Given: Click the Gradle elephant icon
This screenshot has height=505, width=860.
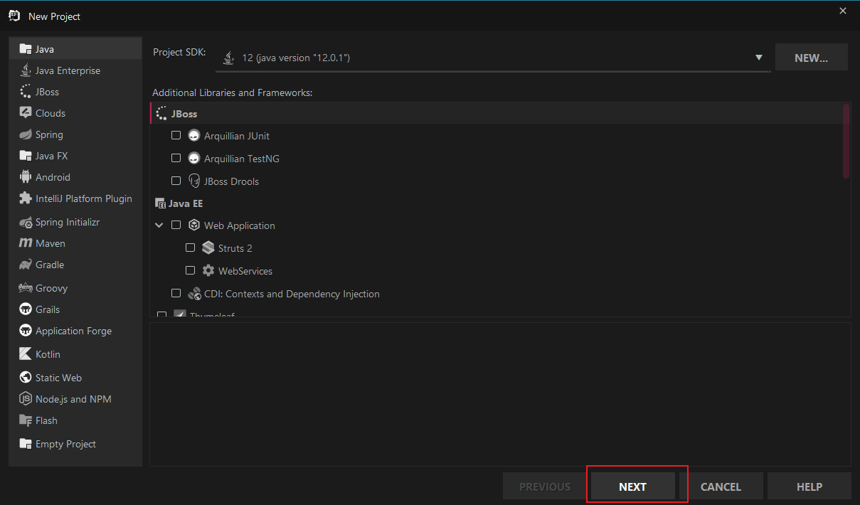Looking at the screenshot, I should tap(26, 265).
